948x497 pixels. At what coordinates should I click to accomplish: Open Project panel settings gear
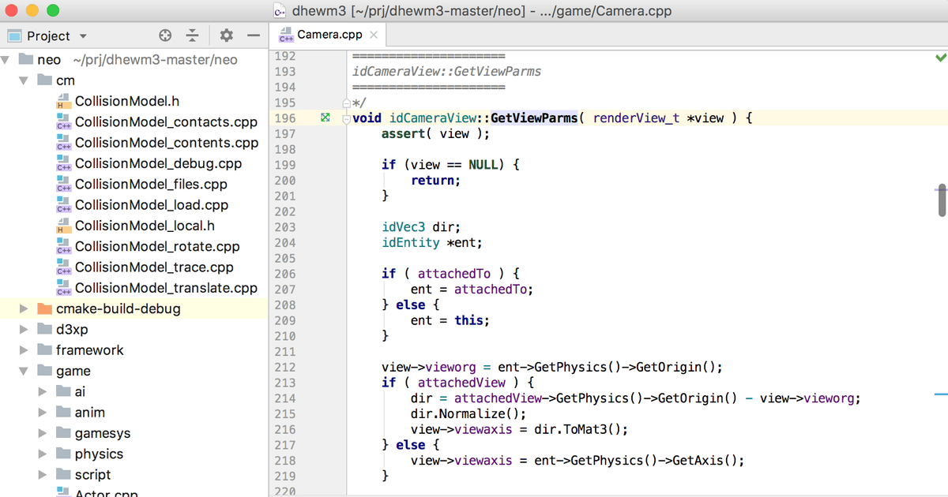[x=227, y=35]
